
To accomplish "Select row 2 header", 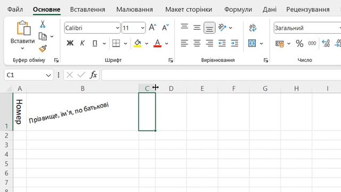I will [6, 135].
